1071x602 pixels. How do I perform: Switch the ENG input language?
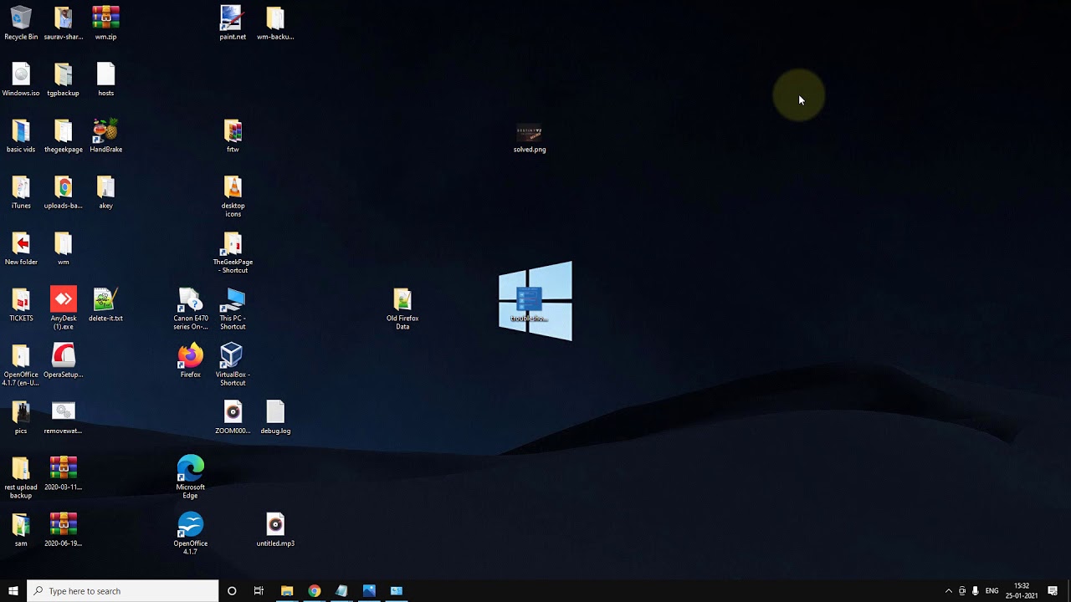992,591
